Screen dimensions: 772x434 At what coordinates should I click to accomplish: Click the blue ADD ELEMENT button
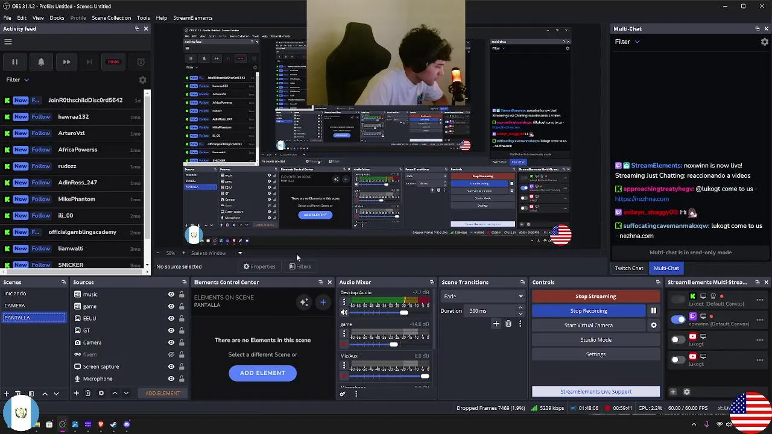[262, 373]
